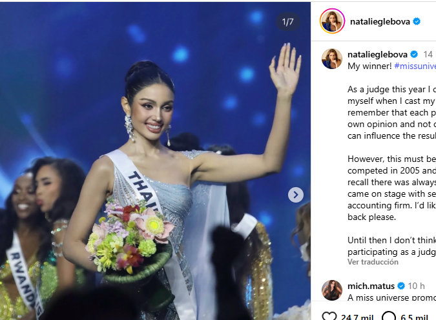The width and height of the screenshot is (436, 320).
Task: Open nataliegleboova story ring avatar in header
Action: pyautogui.click(x=332, y=21)
